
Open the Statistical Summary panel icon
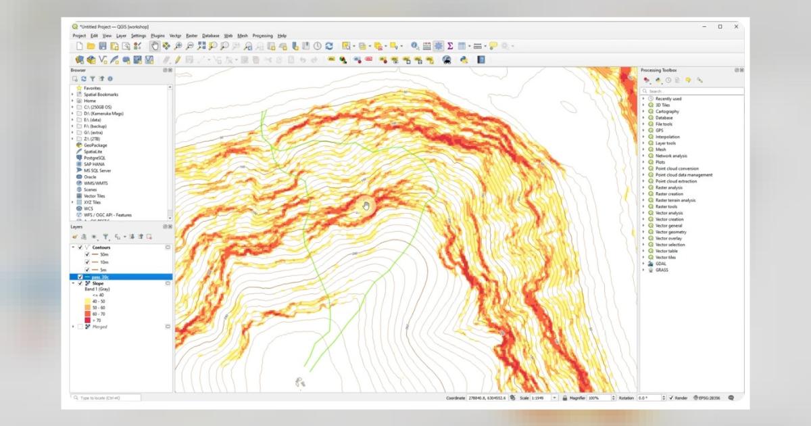click(449, 46)
